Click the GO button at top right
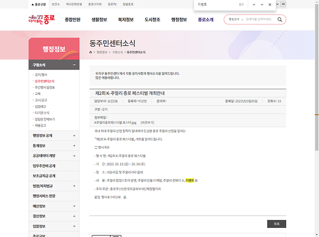This screenshot has height=237, width=319. tap(284, 4)
